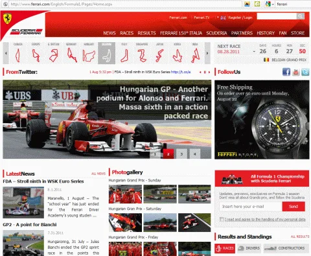Image resolution: width=311 pixels, height=256 pixels.
Task: Click the browser address bar
Action: pos(125,4)
